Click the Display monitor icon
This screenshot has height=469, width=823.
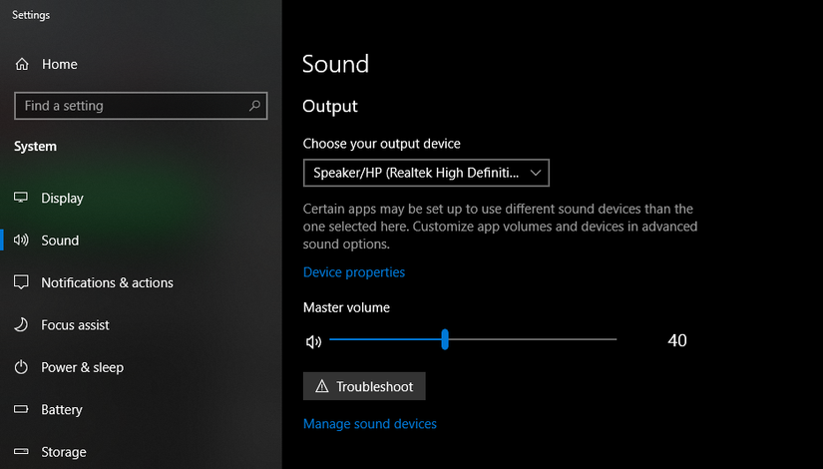(21, 198)
